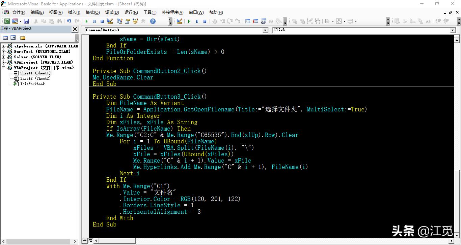Open the 工具(T) menu
461x245 pixels.
(x=150, y=12)
